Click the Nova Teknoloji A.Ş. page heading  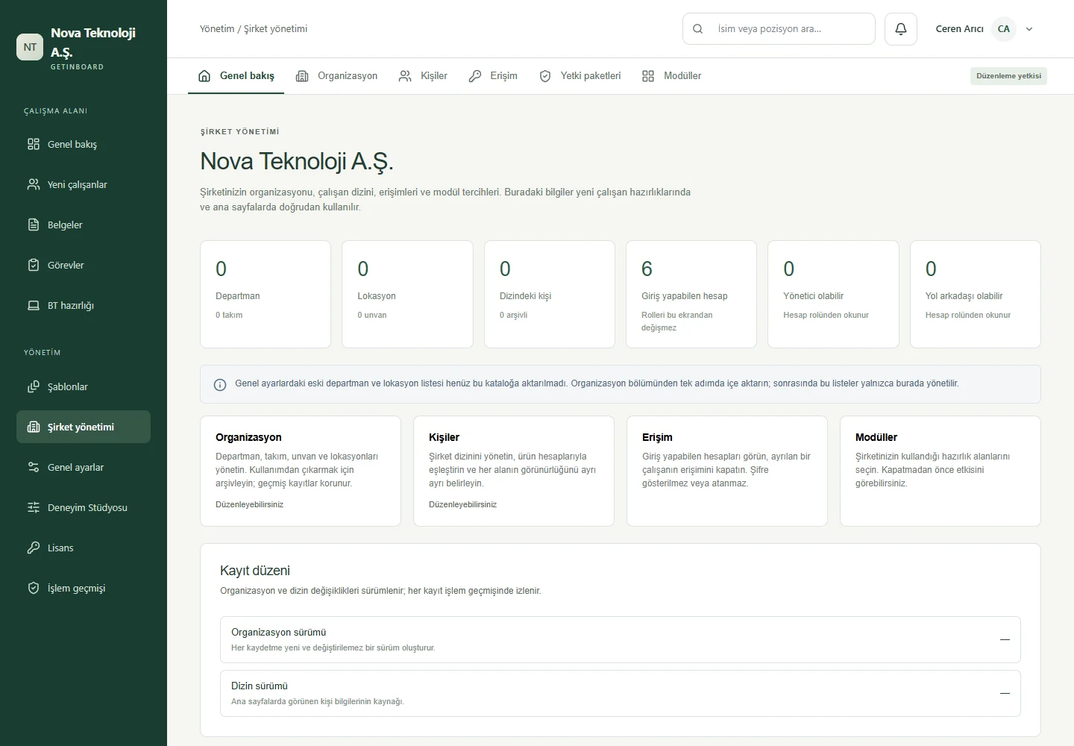[297, 161]
